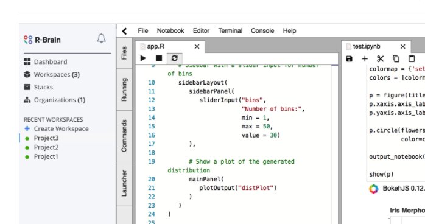425x224 pixels.
Task: Open Organizations (1) page
Action: (x=60, y=100)
